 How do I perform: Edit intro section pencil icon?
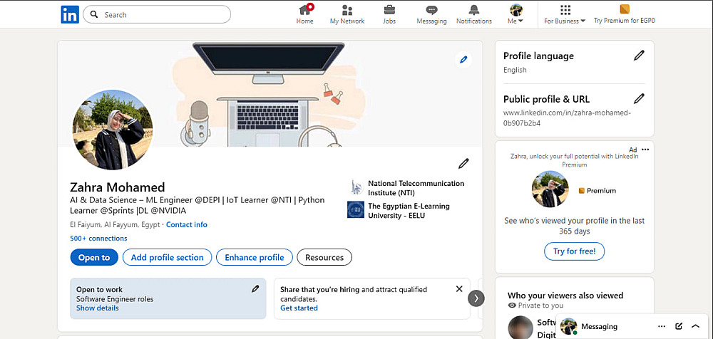(x=463, y=164)
